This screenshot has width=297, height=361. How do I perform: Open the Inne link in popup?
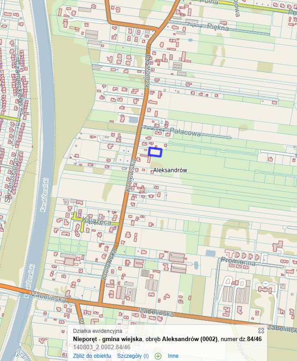click(173, 356)
